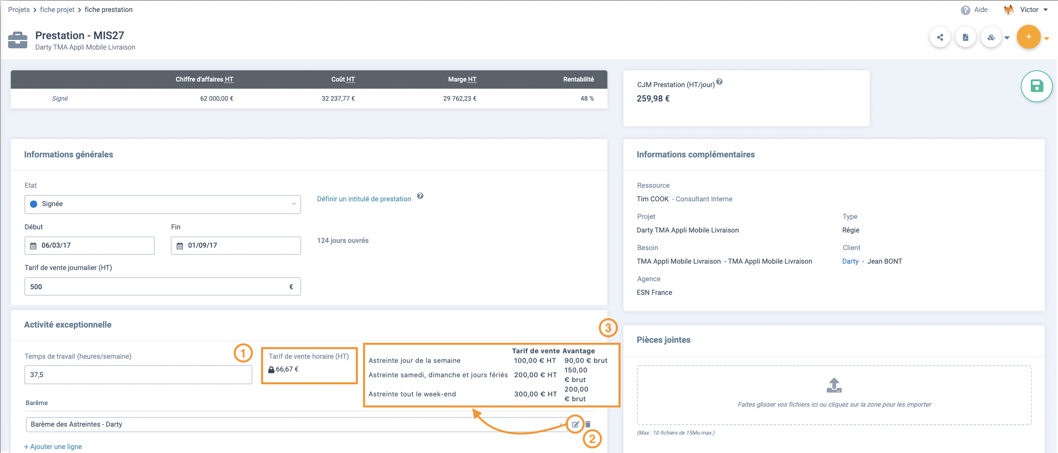1058x453 pixels.
Task: Delete the Barème des Astreintes line
Action: click(x=588, y=424)
